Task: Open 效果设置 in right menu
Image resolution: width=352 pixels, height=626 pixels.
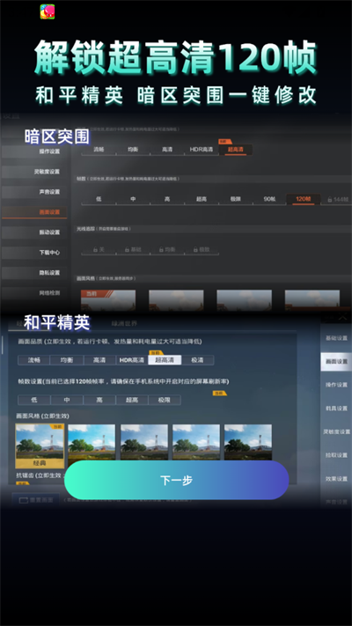Action: pos(336,479)
